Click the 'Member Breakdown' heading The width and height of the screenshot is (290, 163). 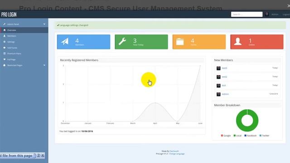pos(227,105)
